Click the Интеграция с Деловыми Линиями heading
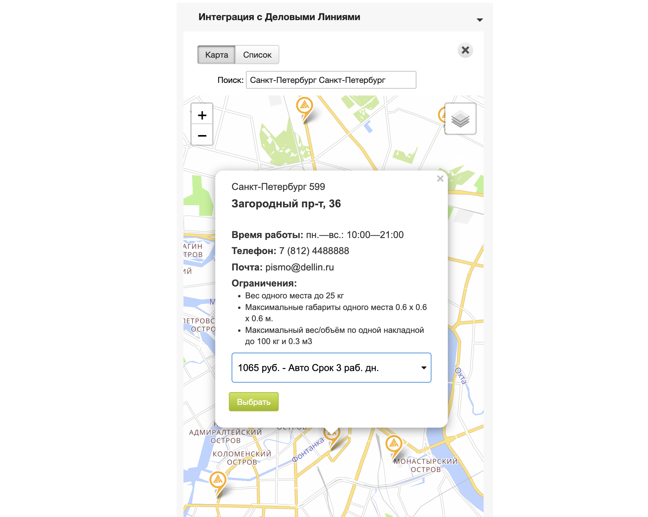The image size is (648, 517). coord(279,17)
